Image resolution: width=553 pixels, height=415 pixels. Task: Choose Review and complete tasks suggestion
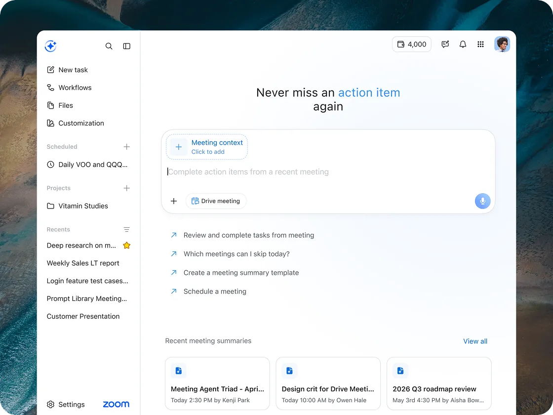coord(249,235)
